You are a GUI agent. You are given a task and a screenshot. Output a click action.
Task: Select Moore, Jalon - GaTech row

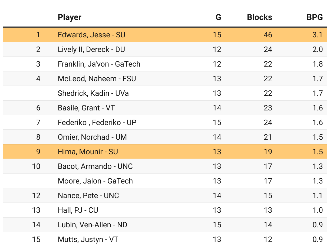pyautogui.click(x=95, y=181)
